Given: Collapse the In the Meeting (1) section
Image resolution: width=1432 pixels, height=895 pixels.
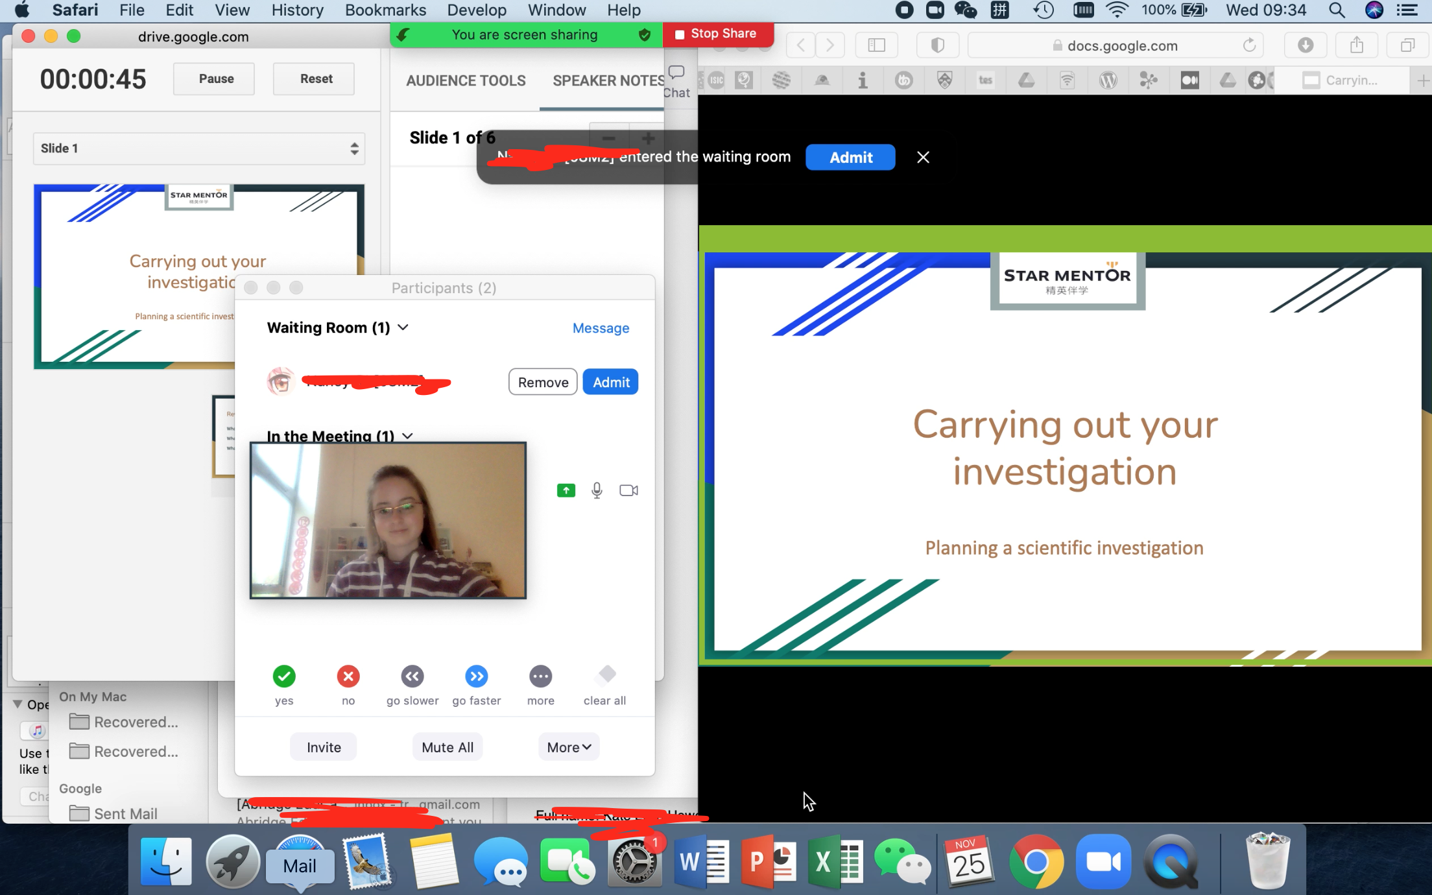Looking at the screenshot, I should [x=407, y=436].
